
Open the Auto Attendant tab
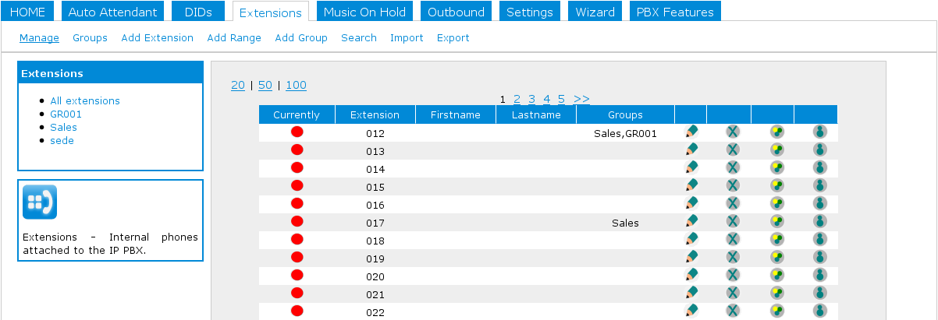tap(113, 12)
